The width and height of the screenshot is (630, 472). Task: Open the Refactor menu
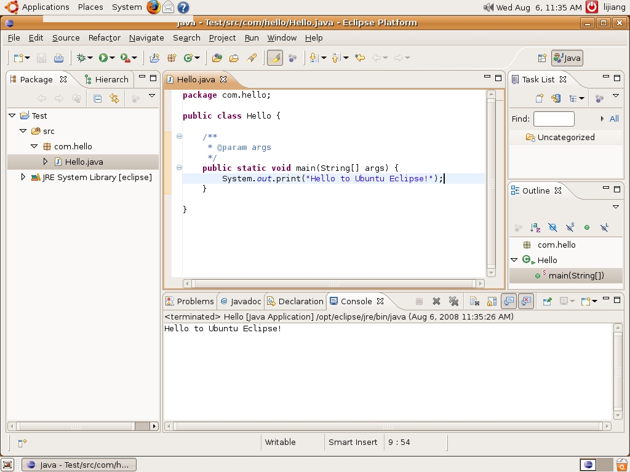(105, 37)
